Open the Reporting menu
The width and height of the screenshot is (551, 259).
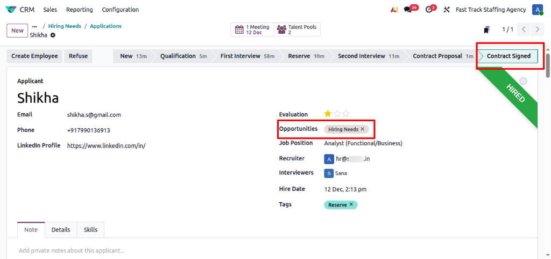tap(79, 10)
